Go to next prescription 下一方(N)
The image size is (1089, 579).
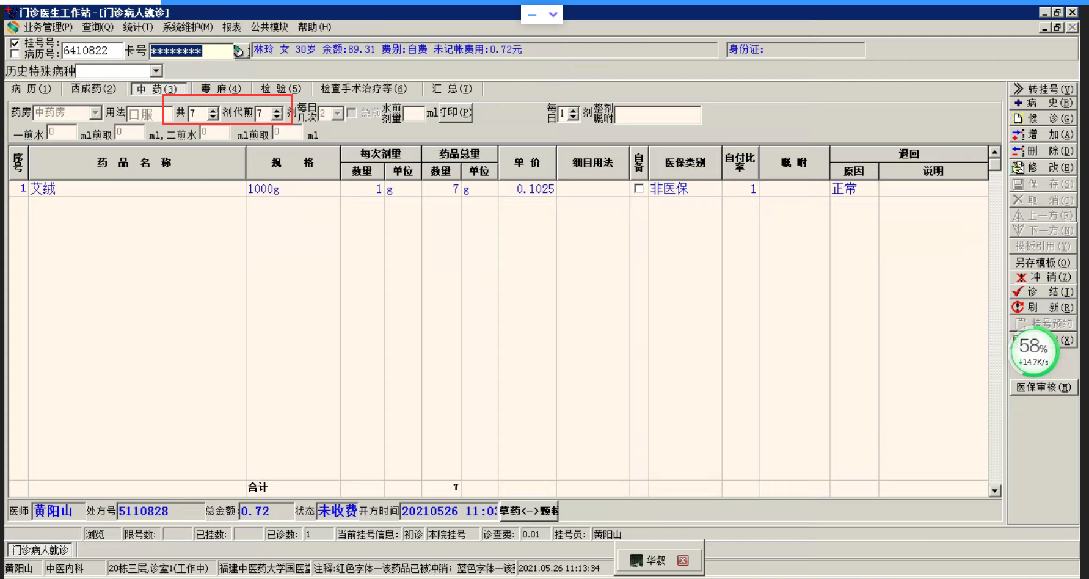(x=1043, y=230)
